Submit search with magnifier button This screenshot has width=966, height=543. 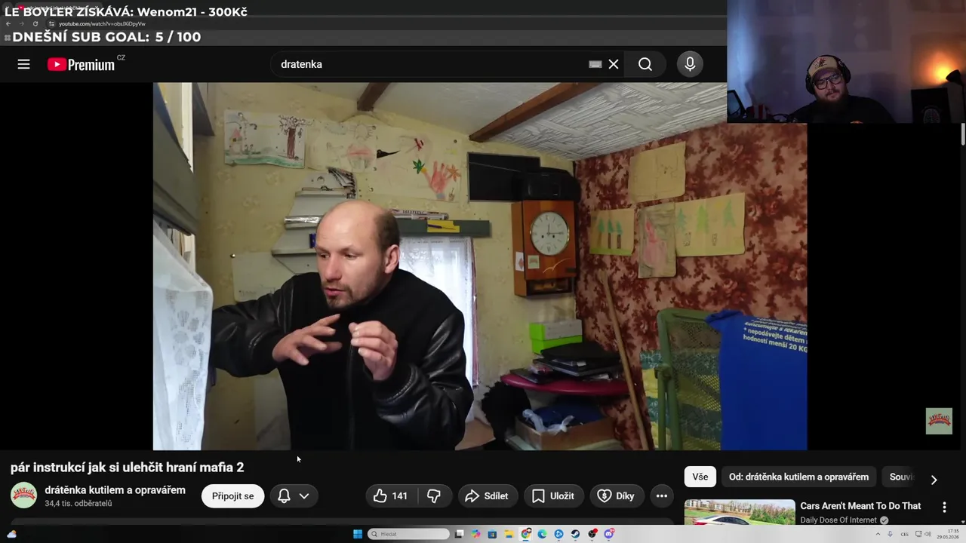pyautogui.click(x=645, y=64)
